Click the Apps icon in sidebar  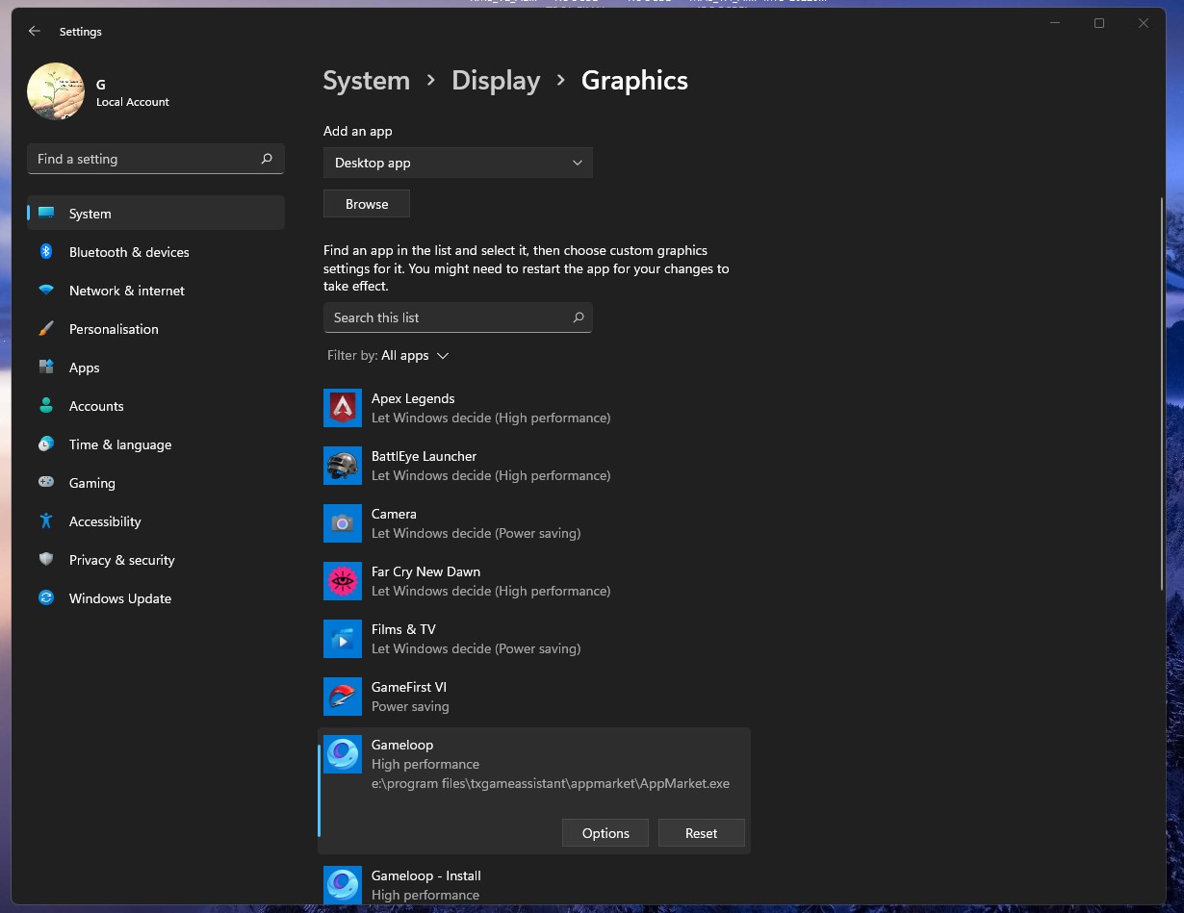46,367
